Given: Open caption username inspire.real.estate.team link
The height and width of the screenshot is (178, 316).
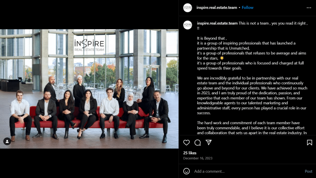Looking at the screenshot, I should (217, 23).
